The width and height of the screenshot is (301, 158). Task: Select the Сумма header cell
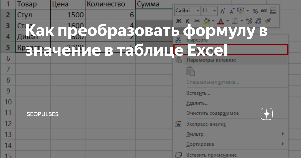click(x=166, y=4)
